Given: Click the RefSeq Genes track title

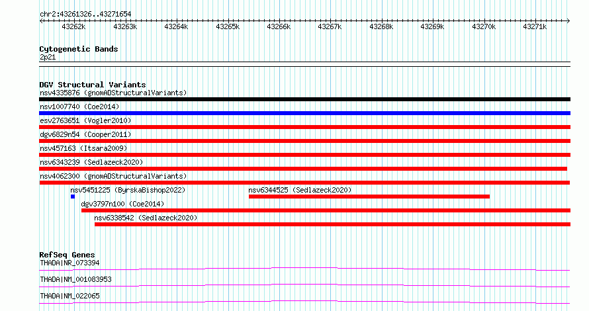Looking at the screenshot, I should coord(68,255).
